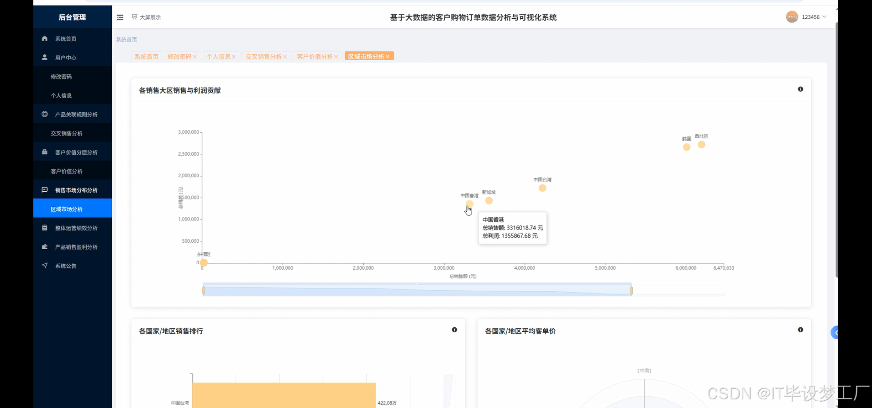Image resolution: width=872 pixels, height=408 pixels.
Task: Go to 系统首页 in the sidebar
Action: [x=73, y=39]
